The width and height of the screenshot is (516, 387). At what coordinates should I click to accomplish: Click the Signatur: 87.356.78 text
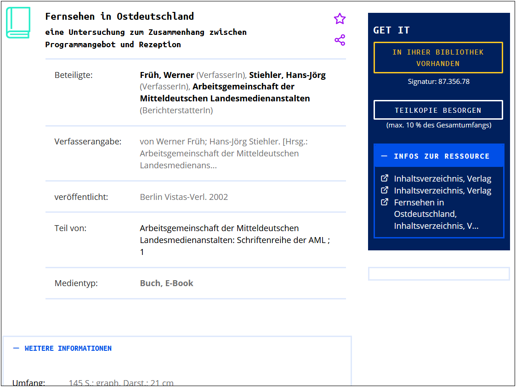click(x=438, y=82)
